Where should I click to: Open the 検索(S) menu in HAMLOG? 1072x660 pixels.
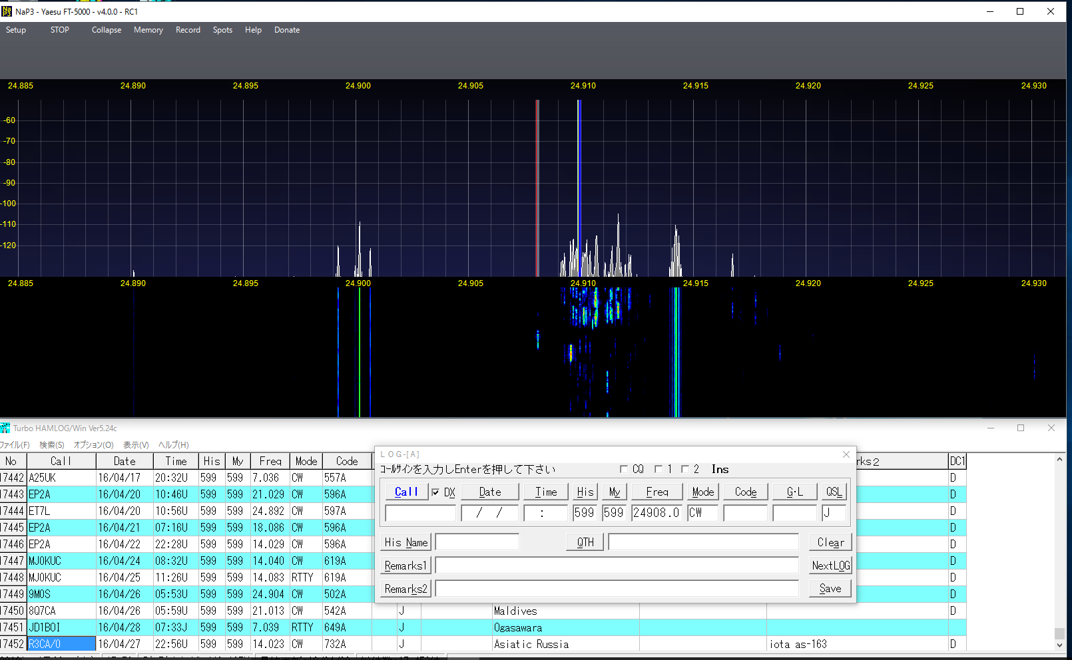(52, 445)
